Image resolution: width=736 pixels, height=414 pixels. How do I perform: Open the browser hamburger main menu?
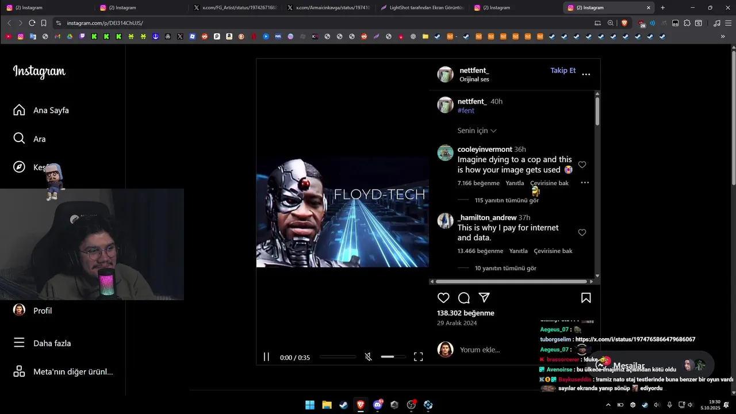[x=728, y=23]
